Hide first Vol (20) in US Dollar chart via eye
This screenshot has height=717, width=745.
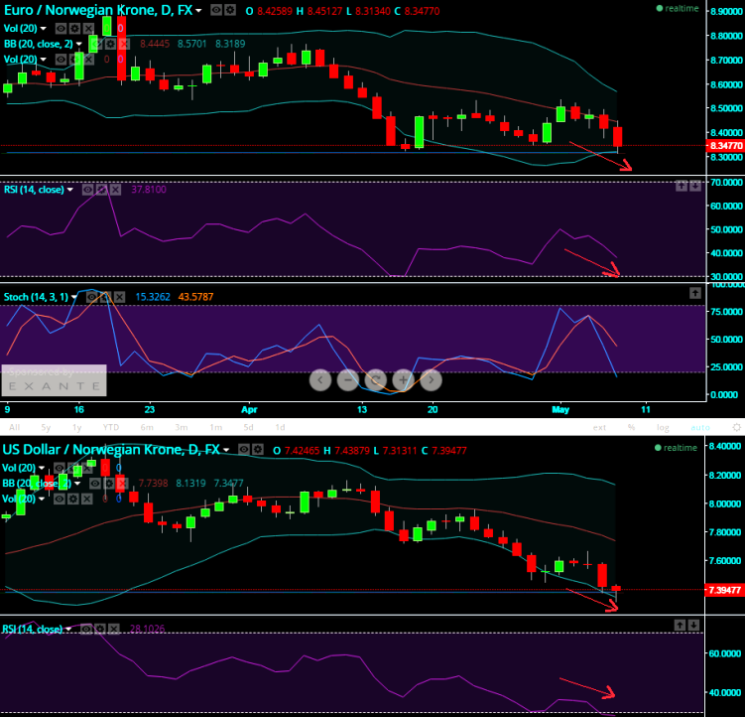(x=59, y=468)
